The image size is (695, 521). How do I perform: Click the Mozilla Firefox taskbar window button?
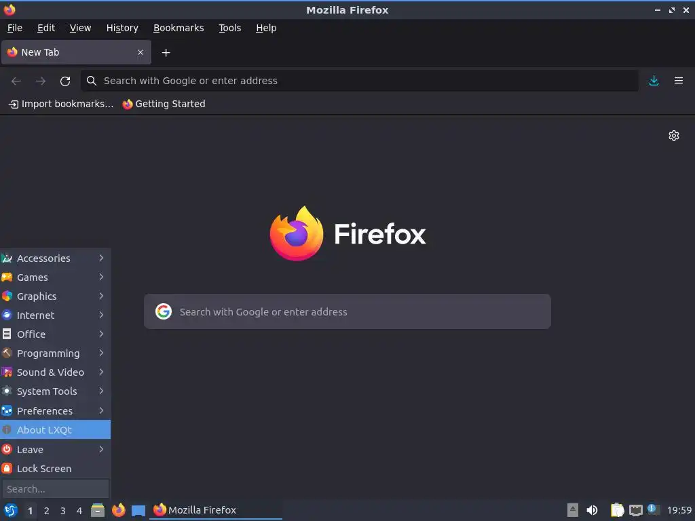pyautogui.click(x=215, y=510)
